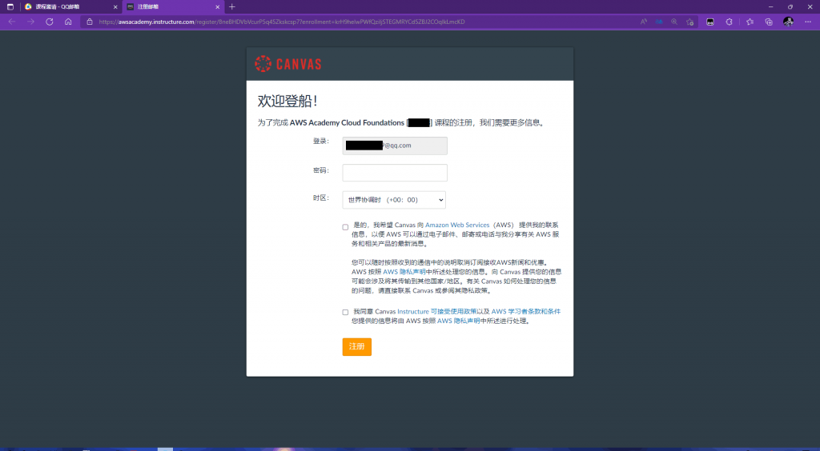Open the browser profile avatar
Screen dimensions: 820x451
click(x=788, y=22)
